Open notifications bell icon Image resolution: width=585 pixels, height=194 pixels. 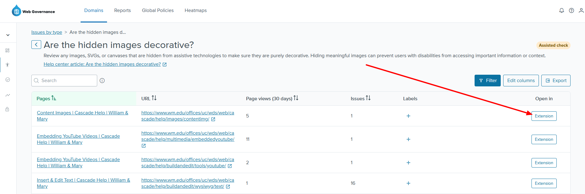pos(562,10)
